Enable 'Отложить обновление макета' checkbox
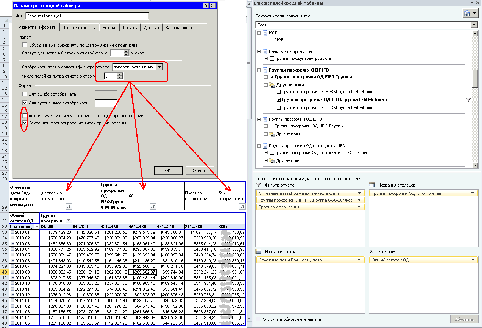The height and width of the screenshot is (328, 482). click(258, 319)
